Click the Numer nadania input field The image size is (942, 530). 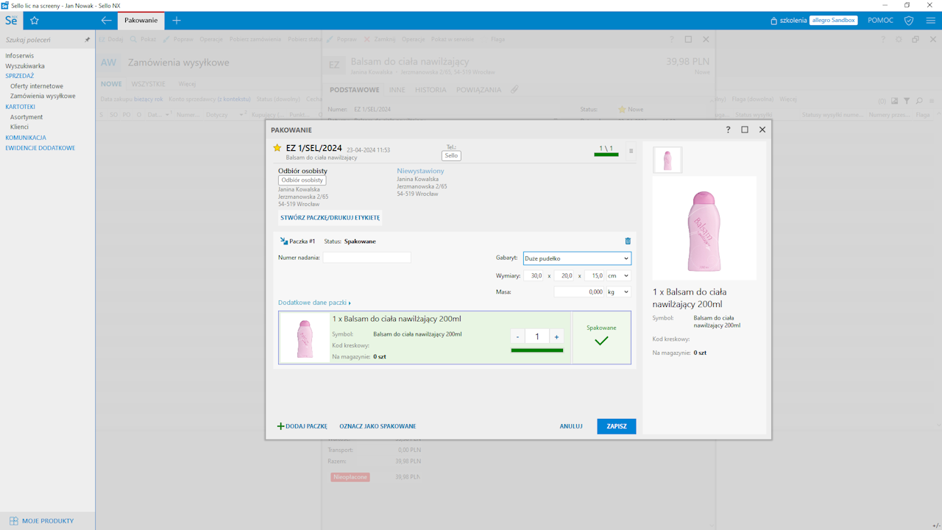(366, 258)
